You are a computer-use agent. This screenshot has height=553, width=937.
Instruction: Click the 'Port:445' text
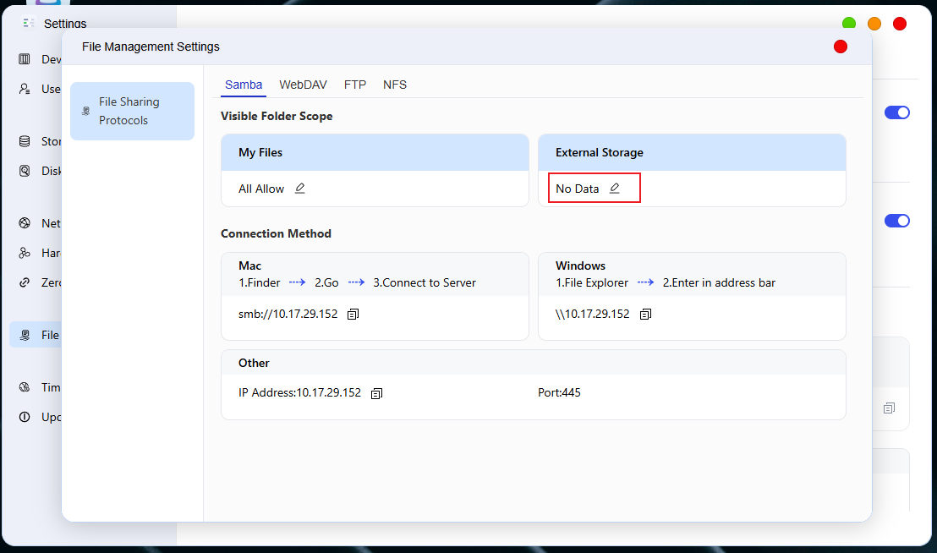pyautogui.click(x=559, y=393)
